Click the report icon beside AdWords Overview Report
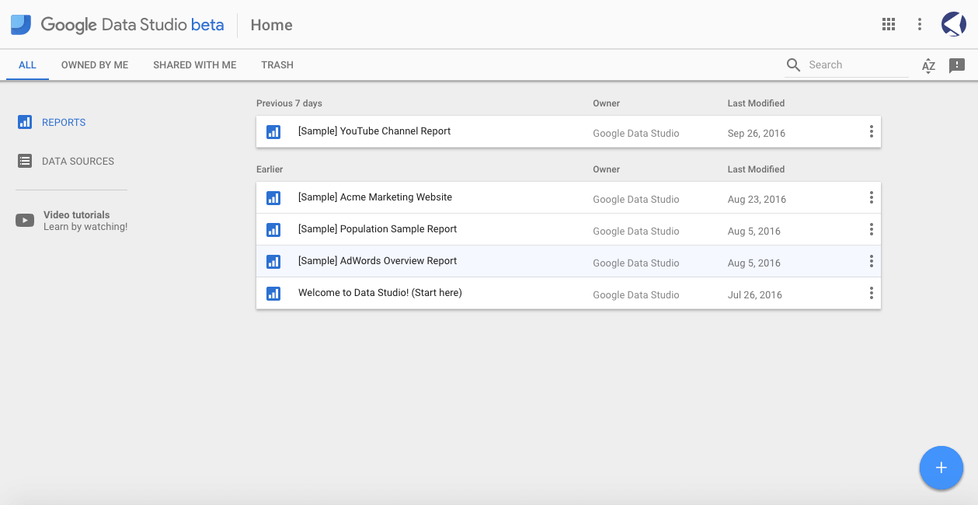The image size is (978, 505). 273,262
